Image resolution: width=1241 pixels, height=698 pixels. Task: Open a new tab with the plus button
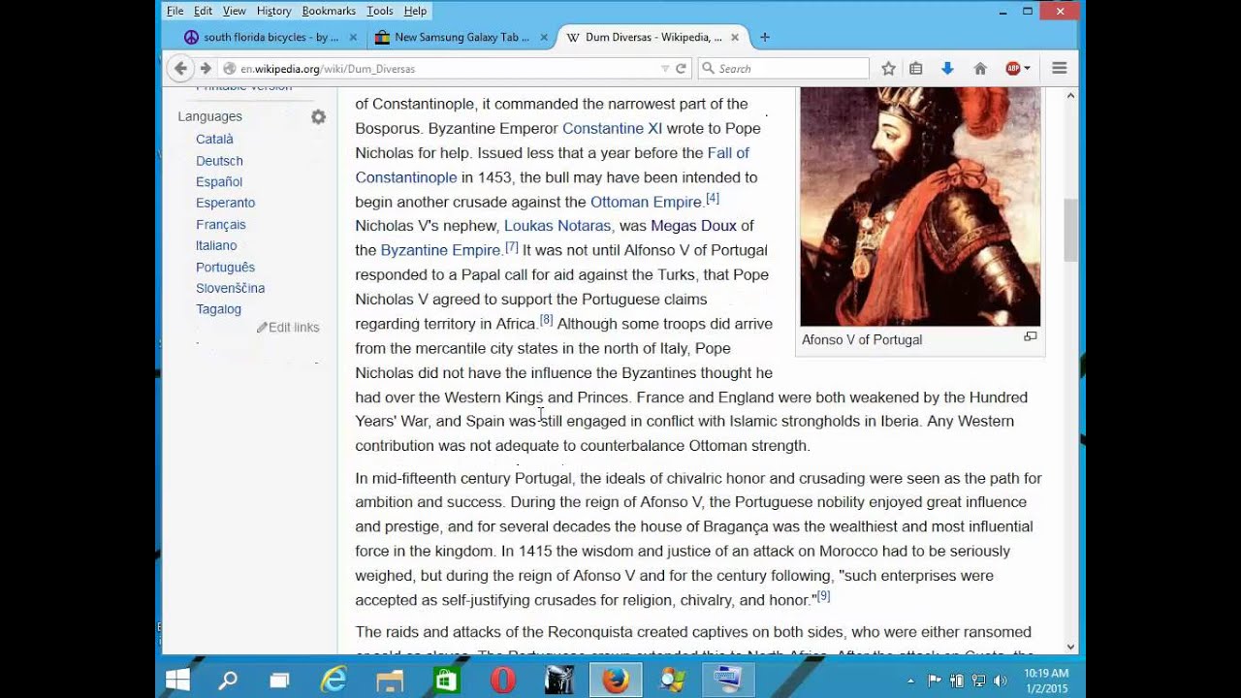pyautogui.click(x=765, y=38)
